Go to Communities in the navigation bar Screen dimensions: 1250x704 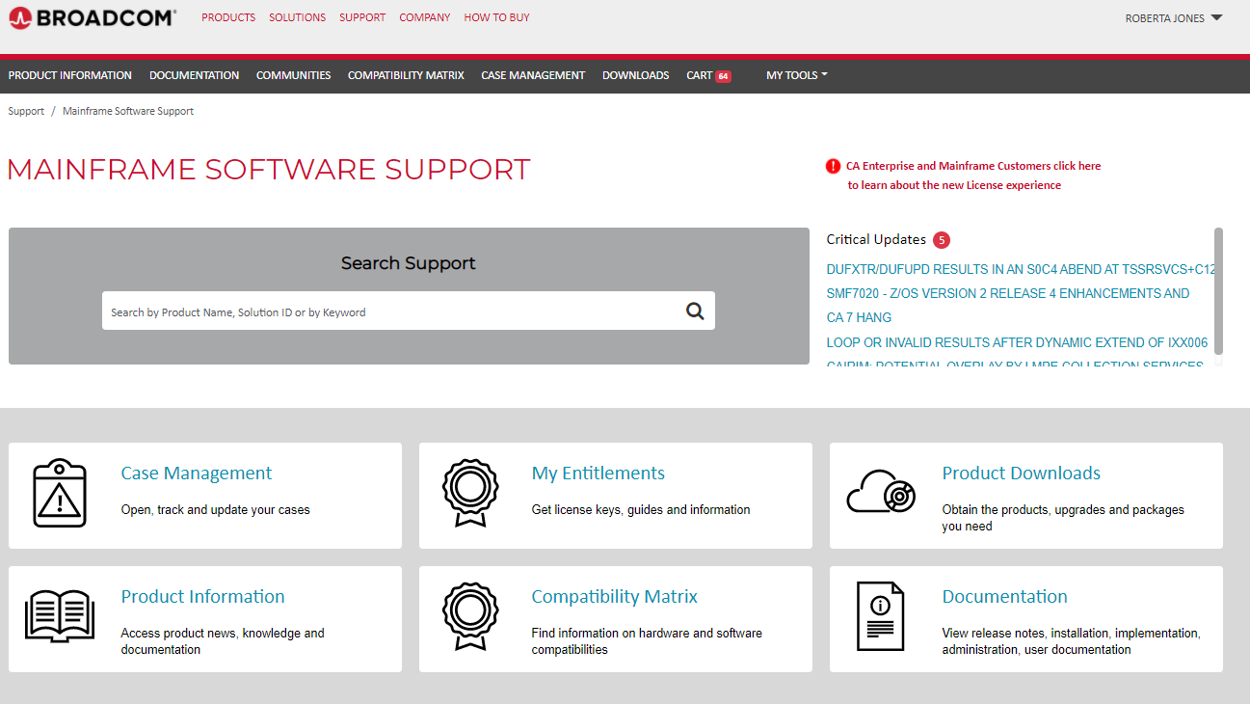click(x=293, y=75)
